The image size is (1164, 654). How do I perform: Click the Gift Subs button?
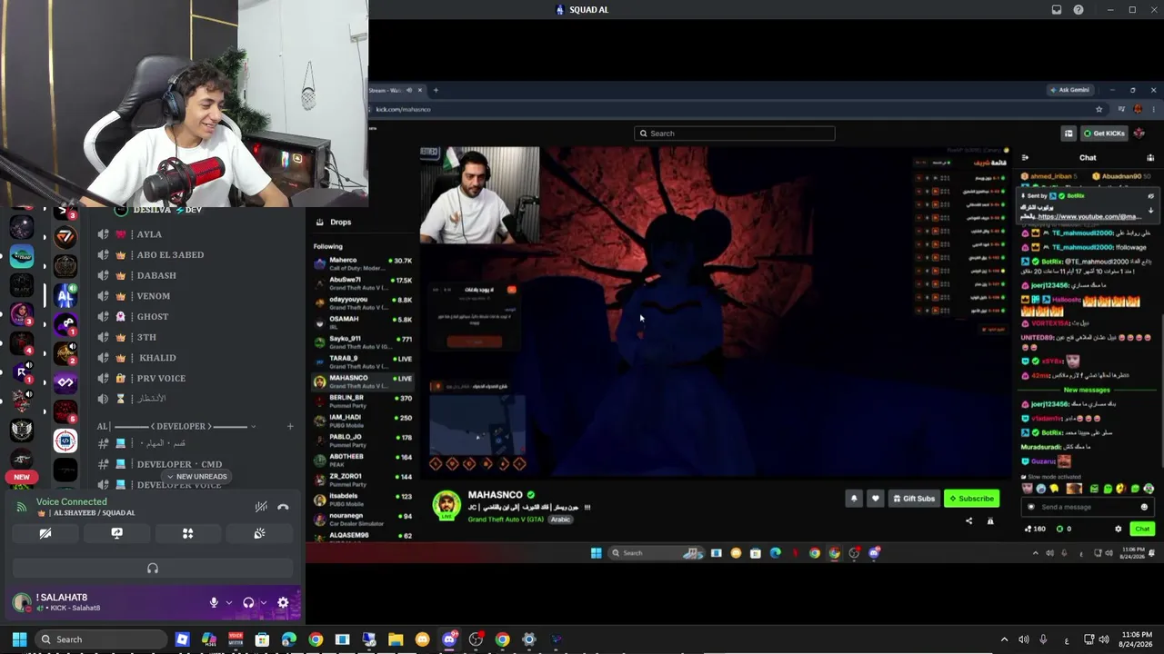[x=914, y=499]
